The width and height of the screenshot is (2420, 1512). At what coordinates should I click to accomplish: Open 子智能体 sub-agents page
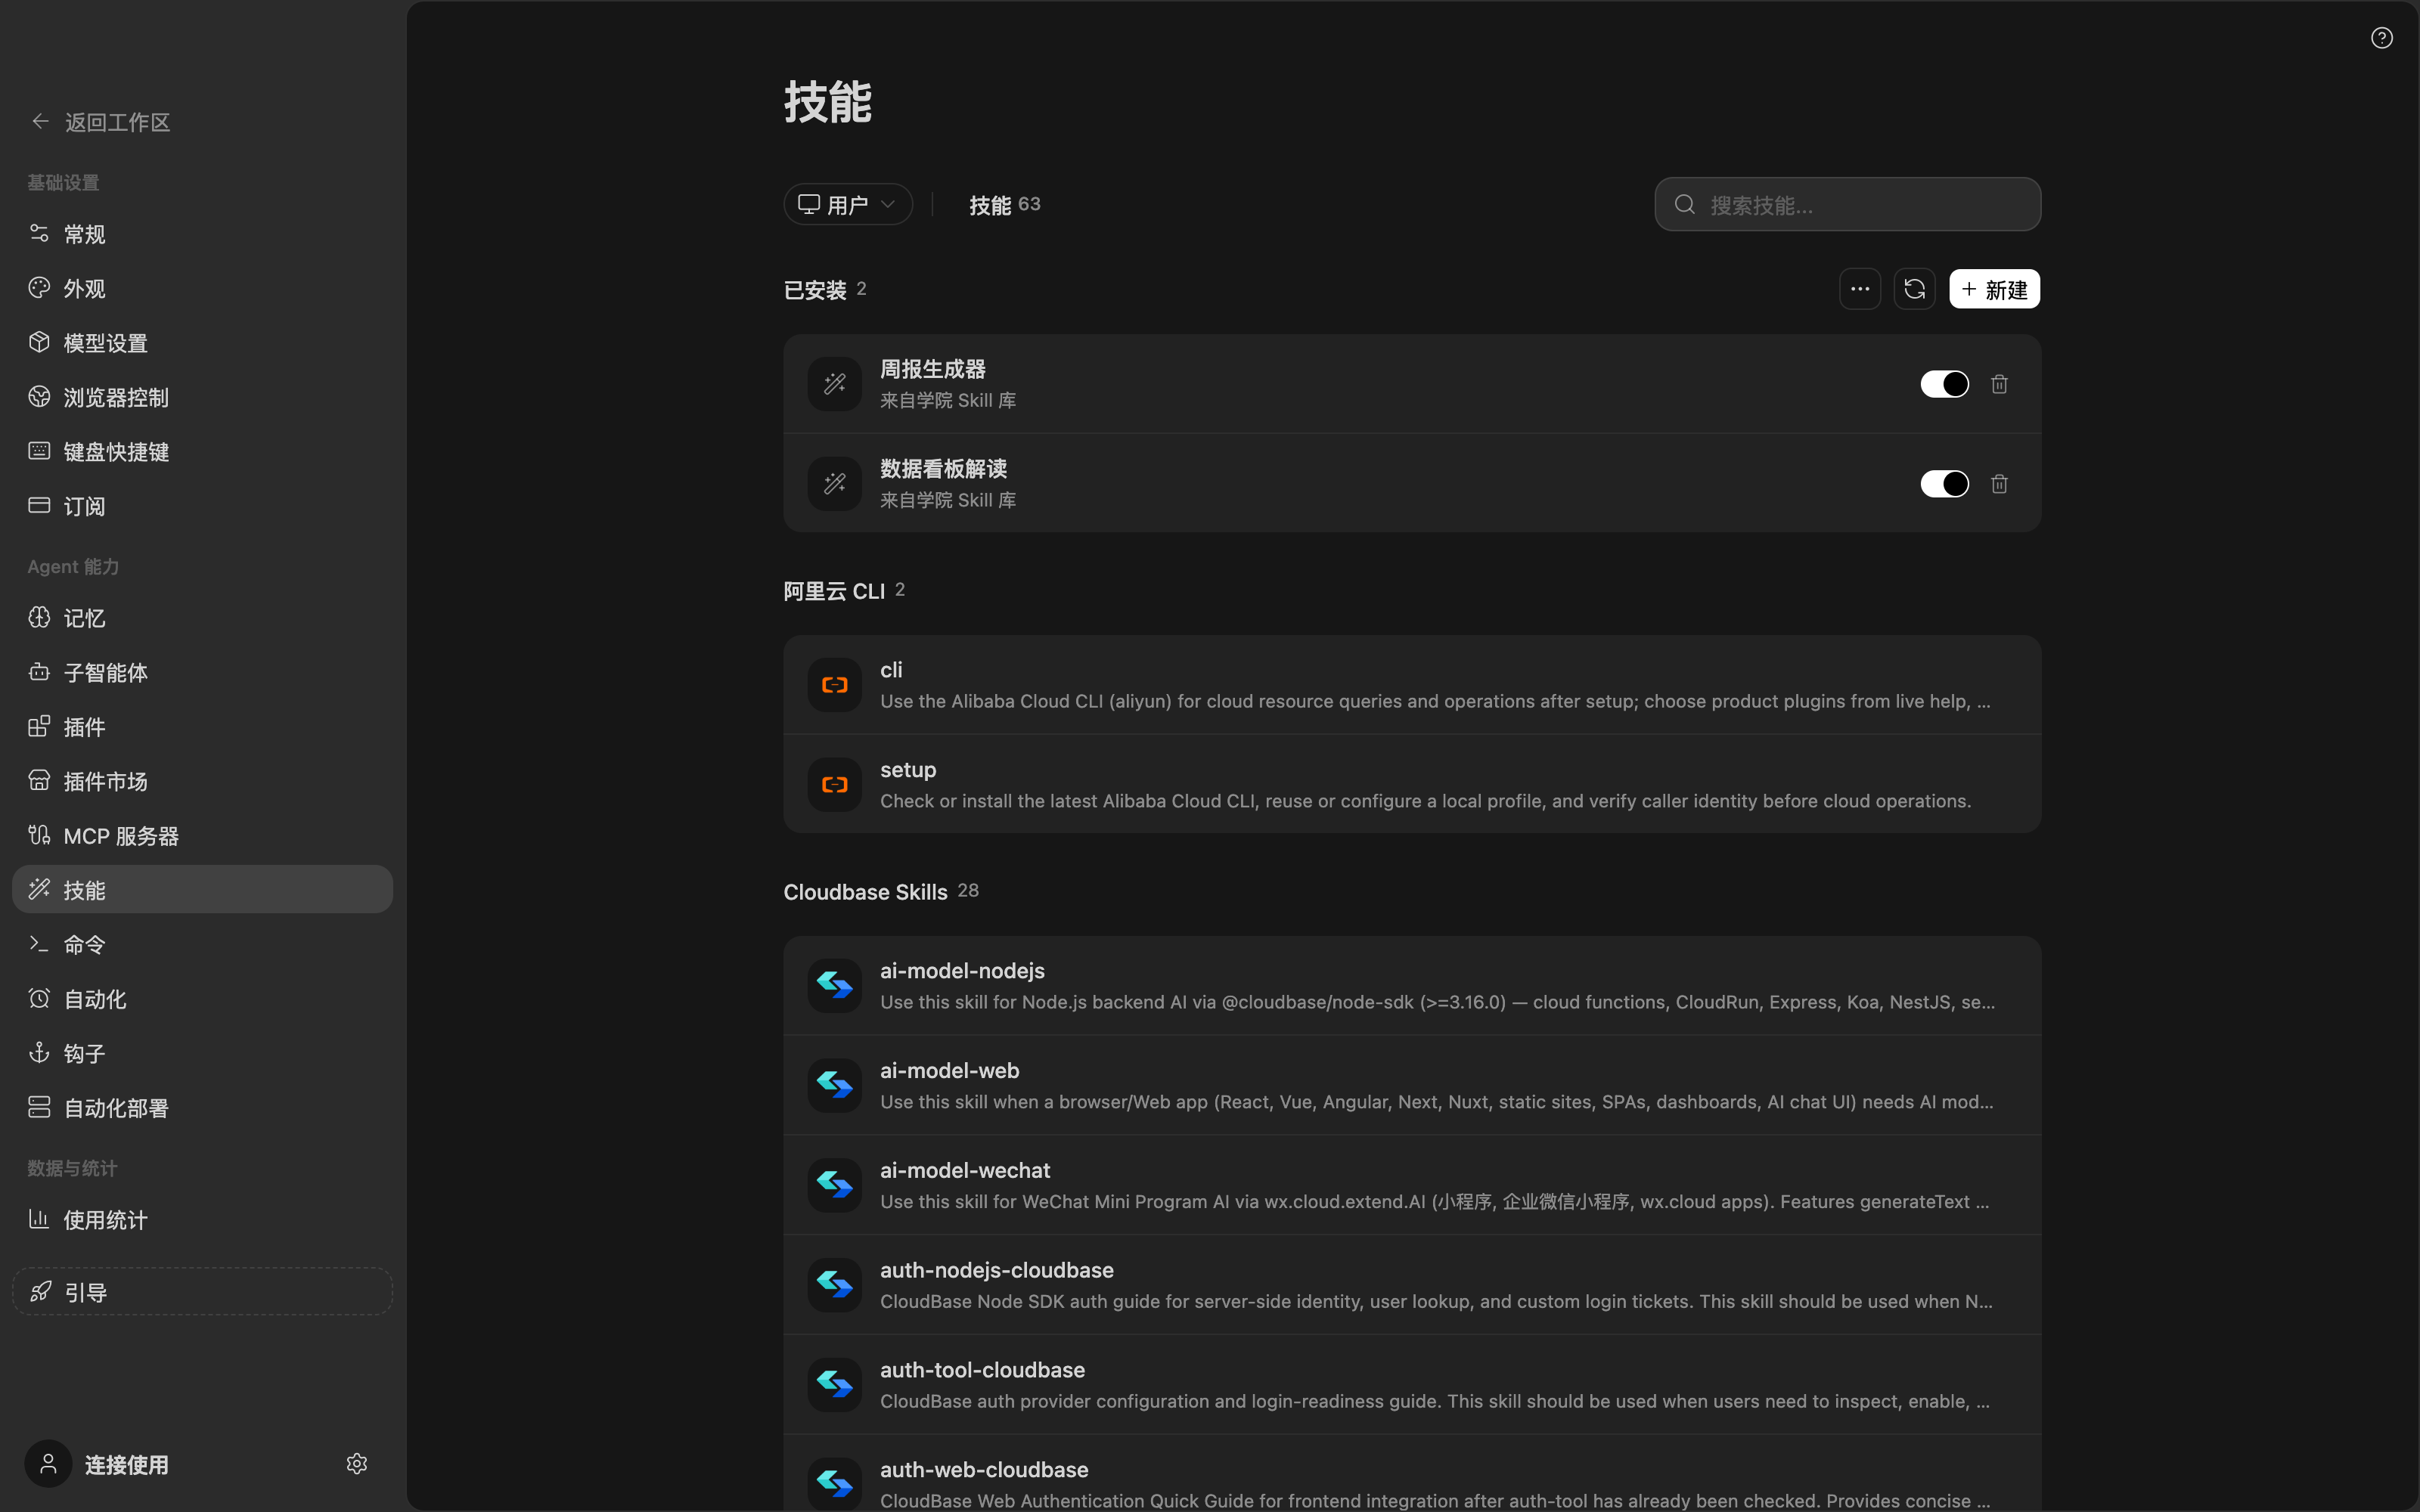[202, 673]
